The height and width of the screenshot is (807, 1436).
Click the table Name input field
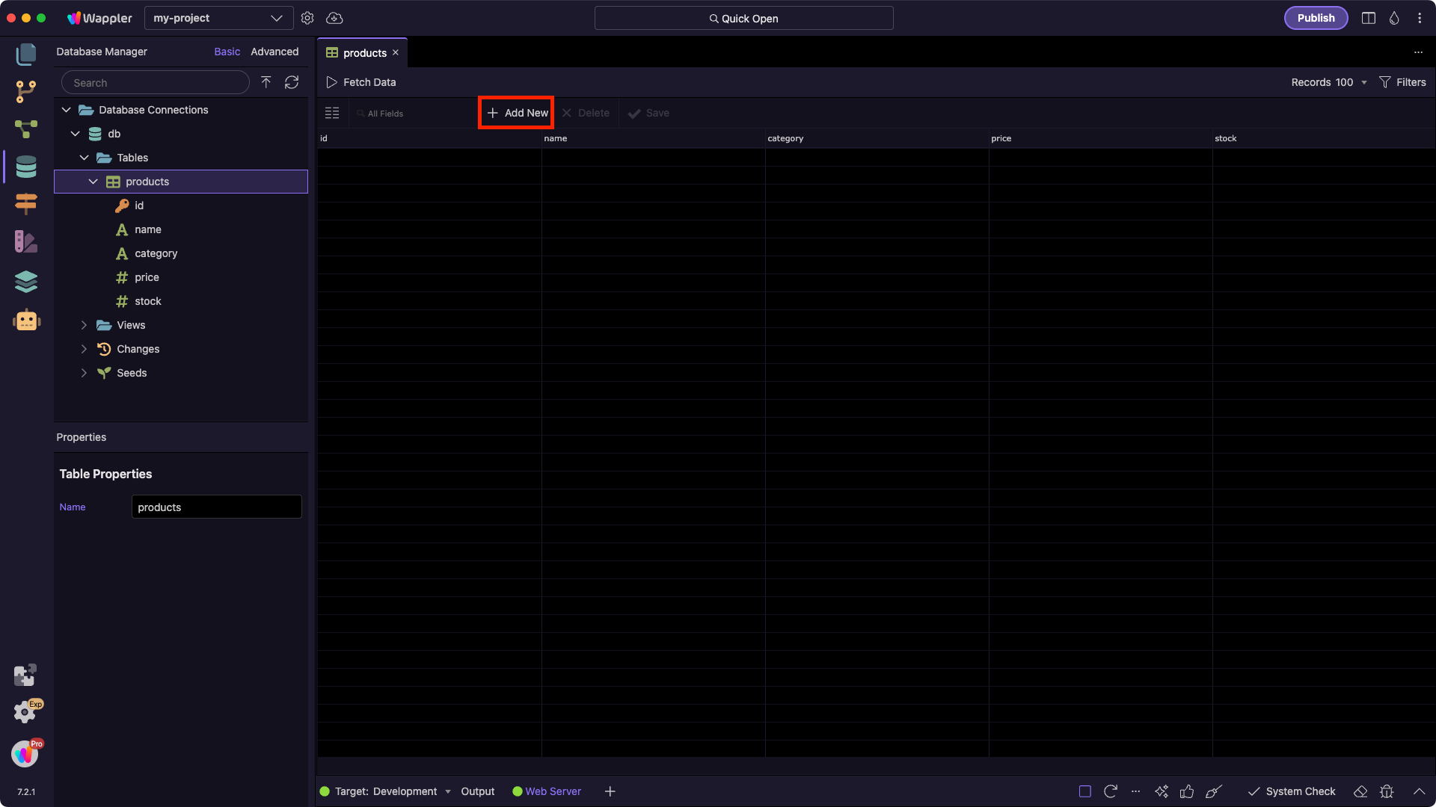217,507
